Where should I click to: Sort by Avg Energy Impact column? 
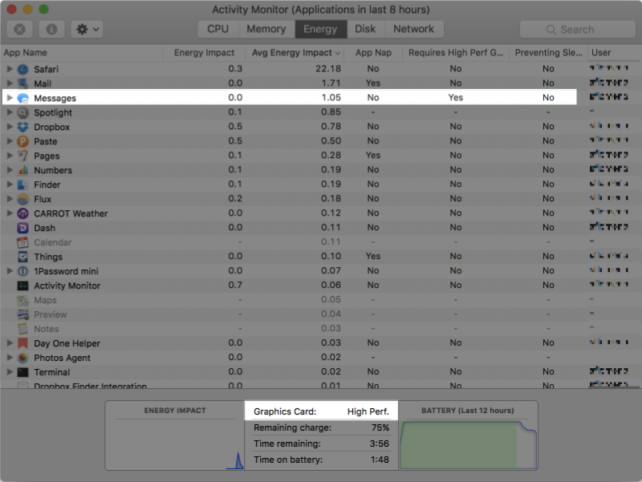[295, 53]
